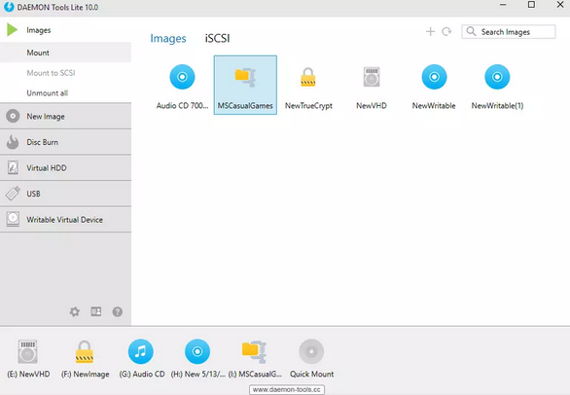Switch to the iSCSI tab
Viewport: 570px width, 395px height.
pyautogui.click(x=217, y=38)
